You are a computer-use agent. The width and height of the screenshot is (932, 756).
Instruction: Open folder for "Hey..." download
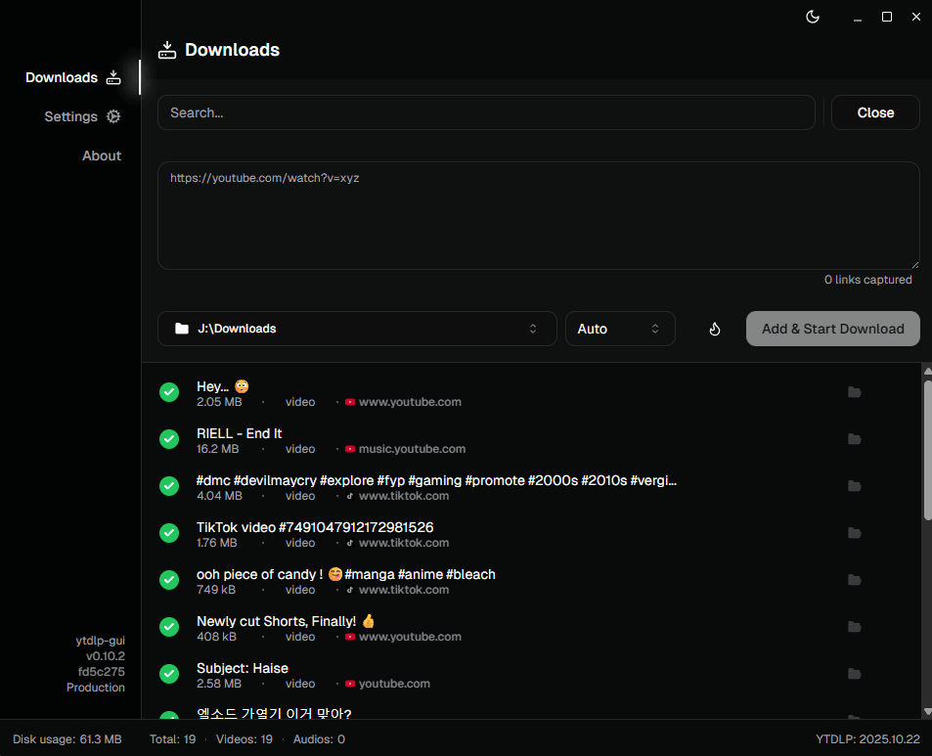click(x=854, y=392)
